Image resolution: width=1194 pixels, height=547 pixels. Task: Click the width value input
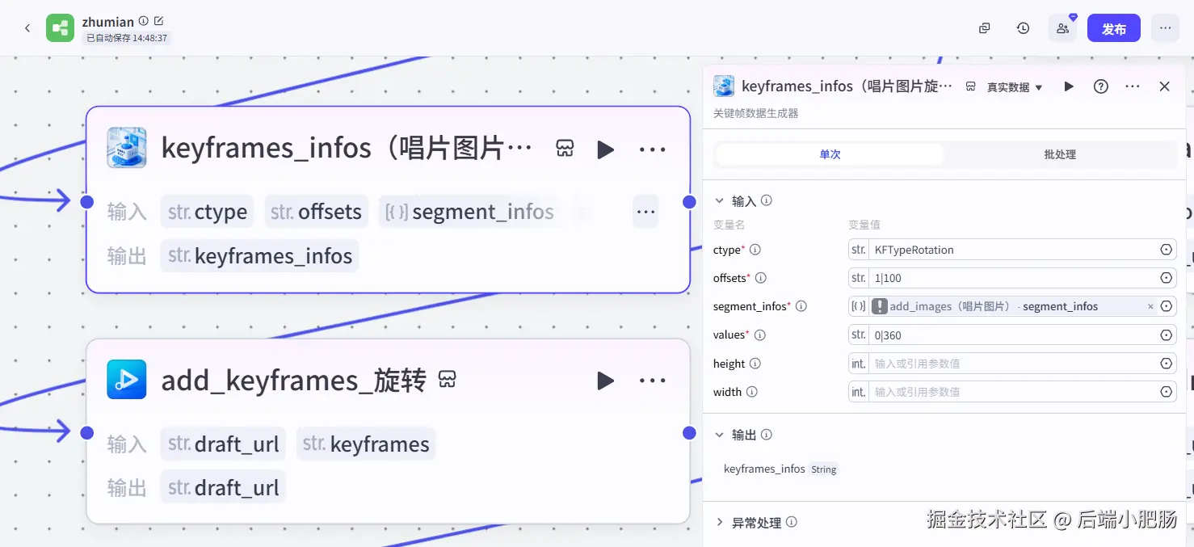(x=1012, y=392)
